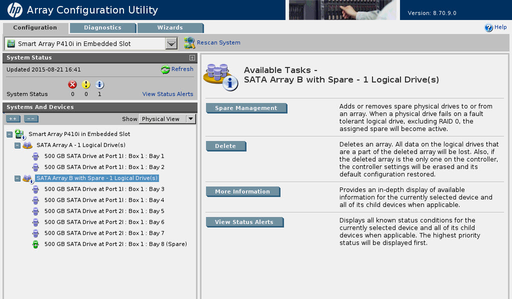Expand all tree nodes with ++ button
This screenshot has width=512, height=299.
click(13, 119)
